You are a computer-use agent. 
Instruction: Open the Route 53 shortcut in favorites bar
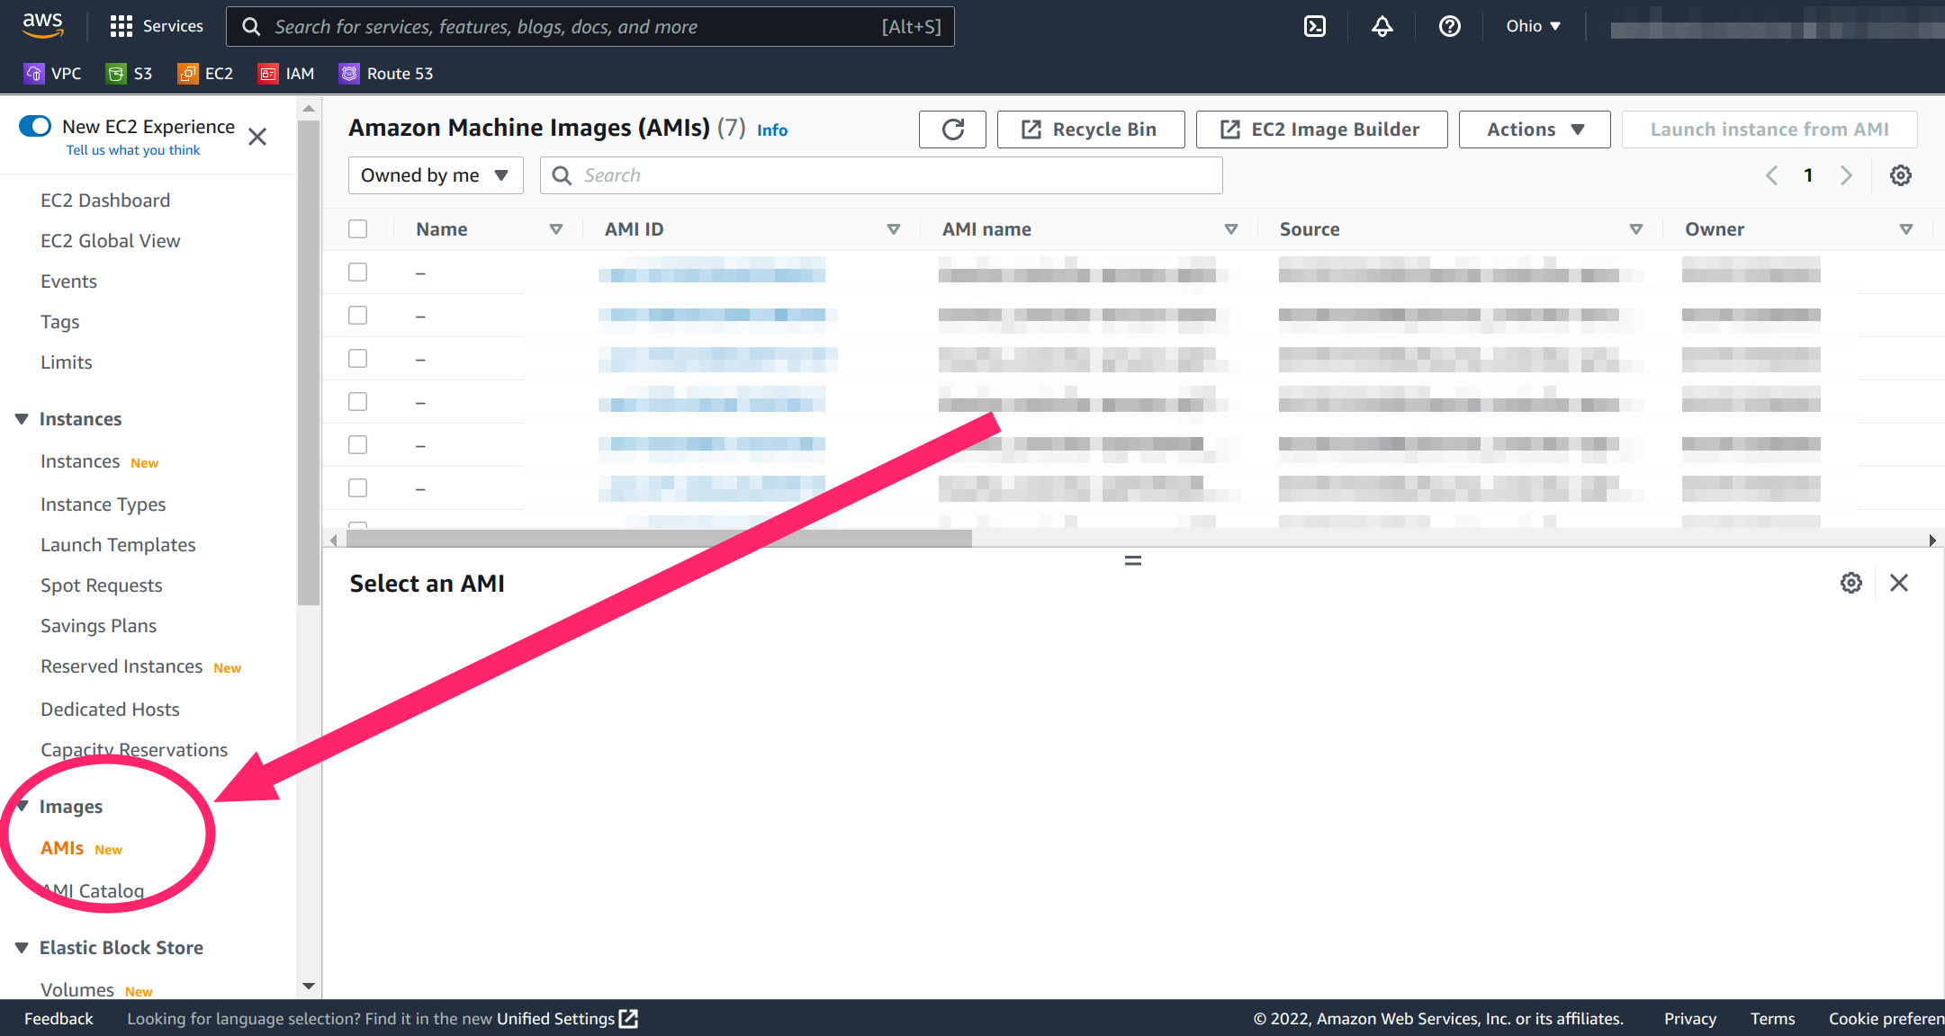(386, 74)
